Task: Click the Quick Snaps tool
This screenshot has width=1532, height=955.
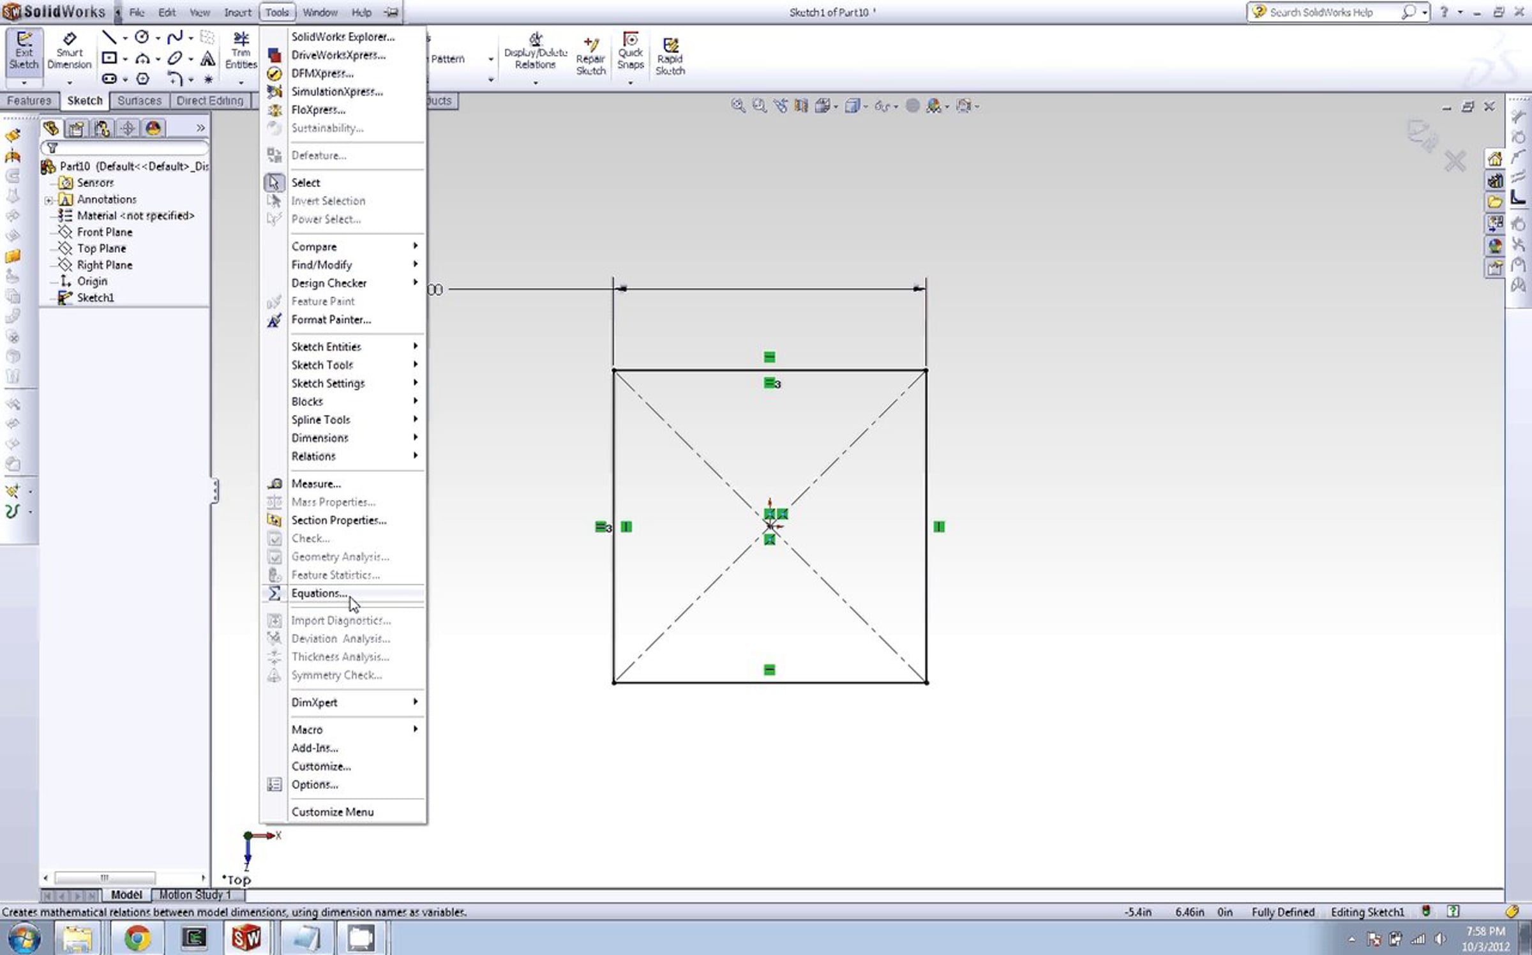Action: (x=631, y=51)
